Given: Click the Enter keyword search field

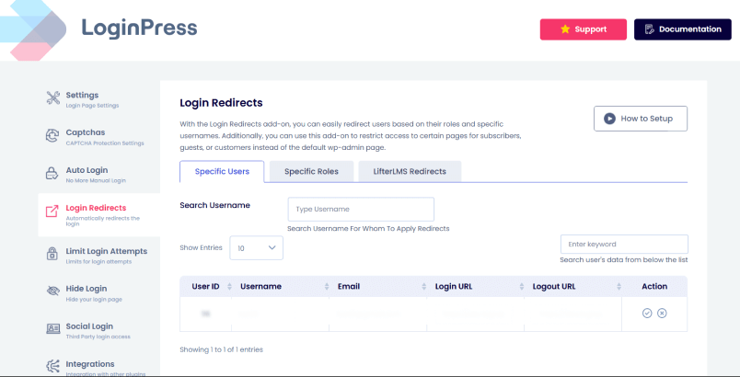Looking at the screenshot, I should (624, 244).
